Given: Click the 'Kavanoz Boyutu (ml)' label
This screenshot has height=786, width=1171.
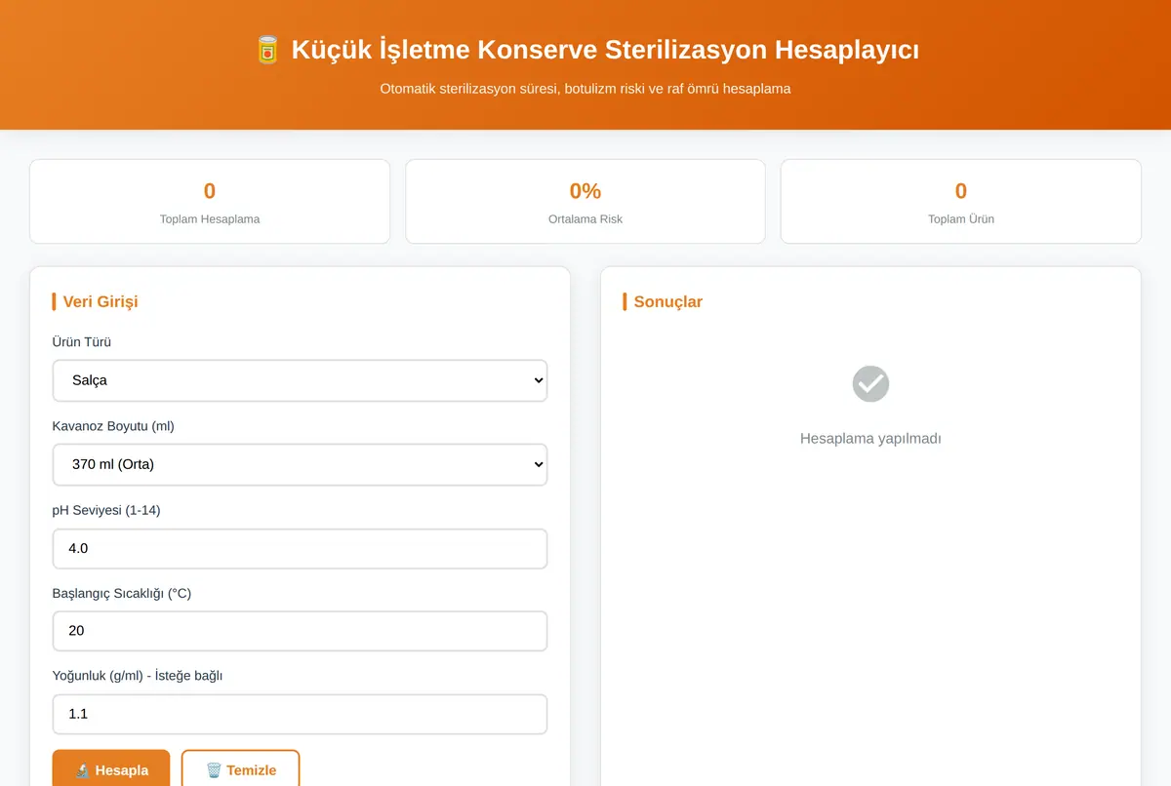Looking at the screenshot, I should click(x=113, y=426).
